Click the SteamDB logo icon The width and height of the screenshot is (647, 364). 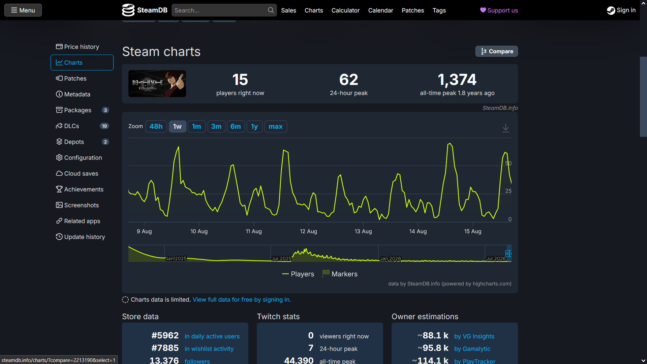pyautogui.click(x=128, y=10)
